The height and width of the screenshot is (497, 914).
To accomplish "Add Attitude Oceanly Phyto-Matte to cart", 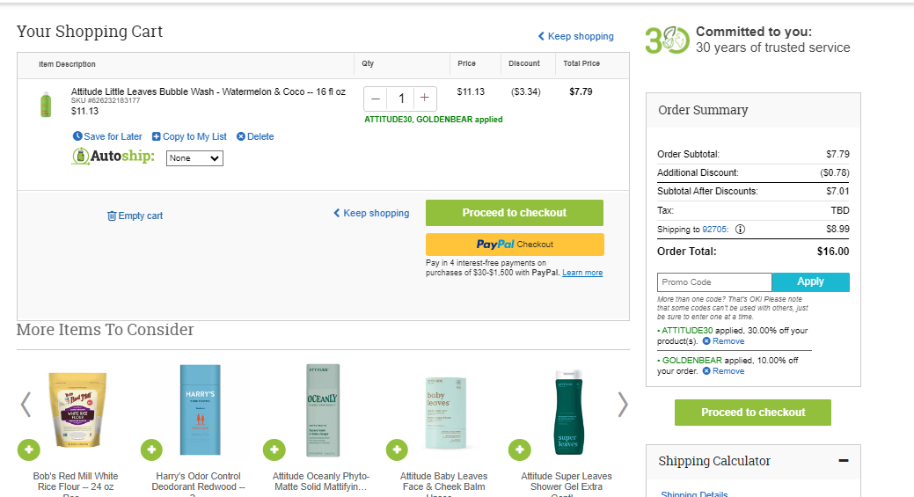I will 274,449.
